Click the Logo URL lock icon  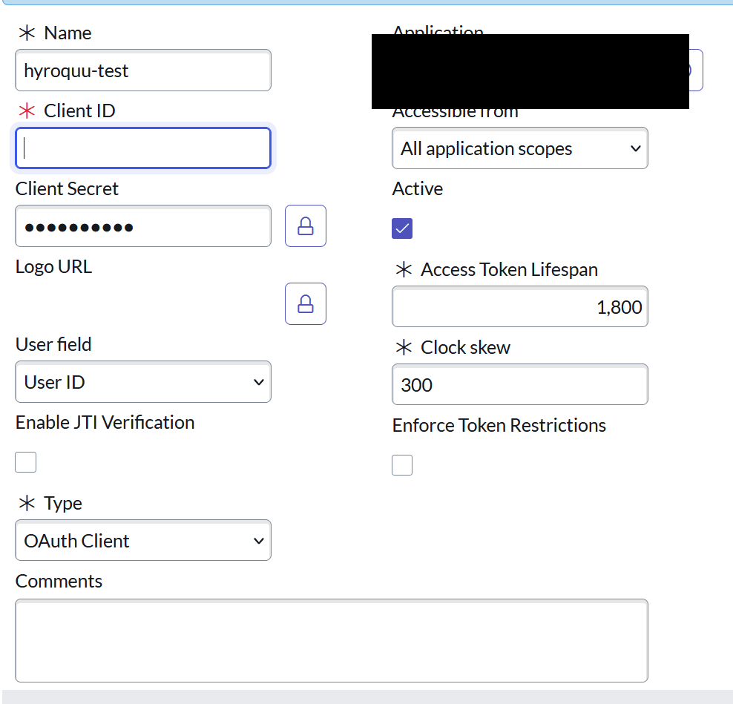(x=305, y=304)
